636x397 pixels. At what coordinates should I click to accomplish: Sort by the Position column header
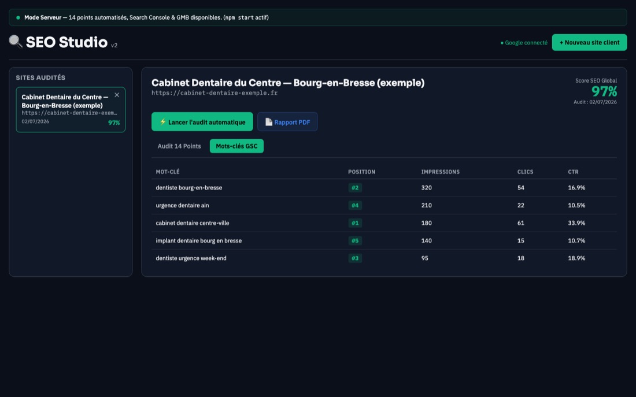[361, 172]
